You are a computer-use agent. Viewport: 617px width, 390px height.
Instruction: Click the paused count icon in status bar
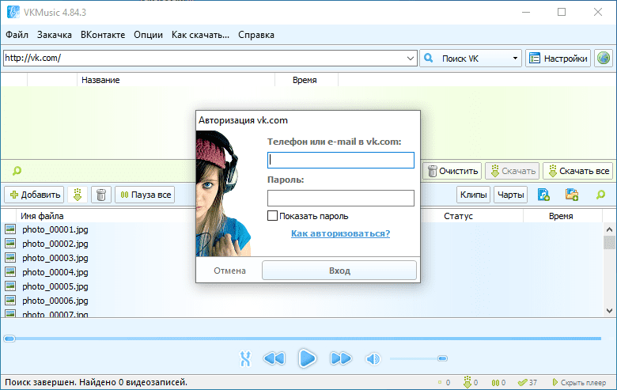(x=495, y=383)
